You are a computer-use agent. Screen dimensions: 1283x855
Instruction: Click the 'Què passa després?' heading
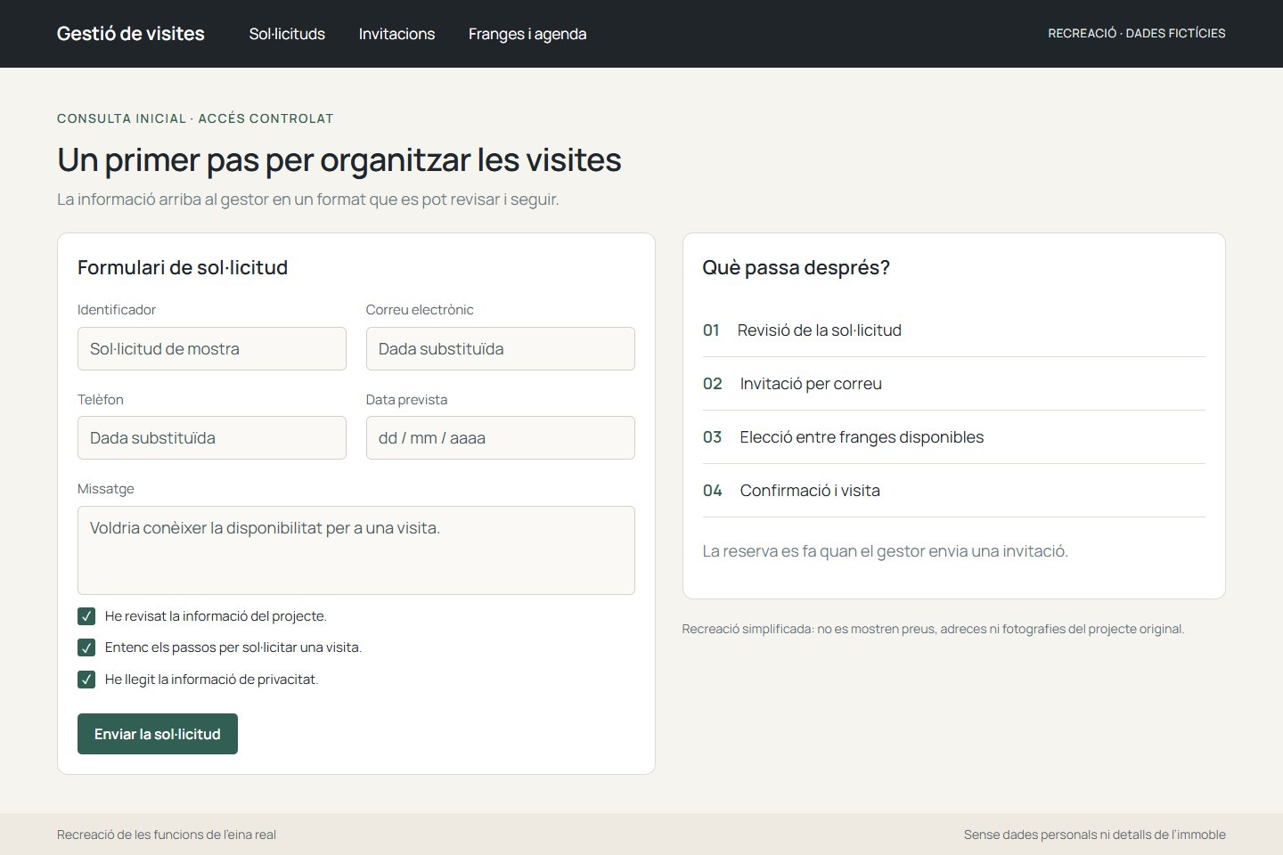[x=797, y=267]
